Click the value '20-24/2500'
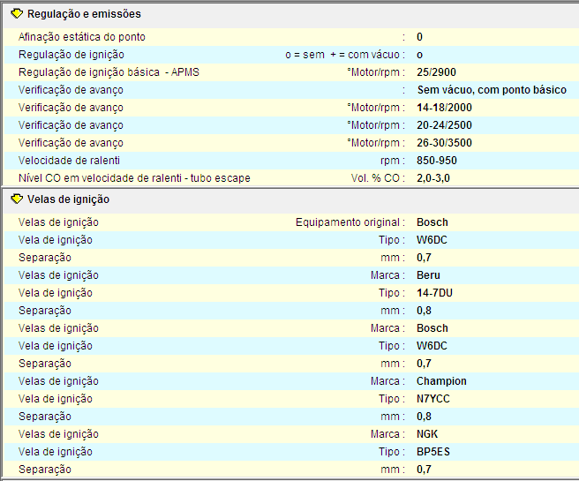This screenshot has height=481, width=579. click(x=444, y=125)
